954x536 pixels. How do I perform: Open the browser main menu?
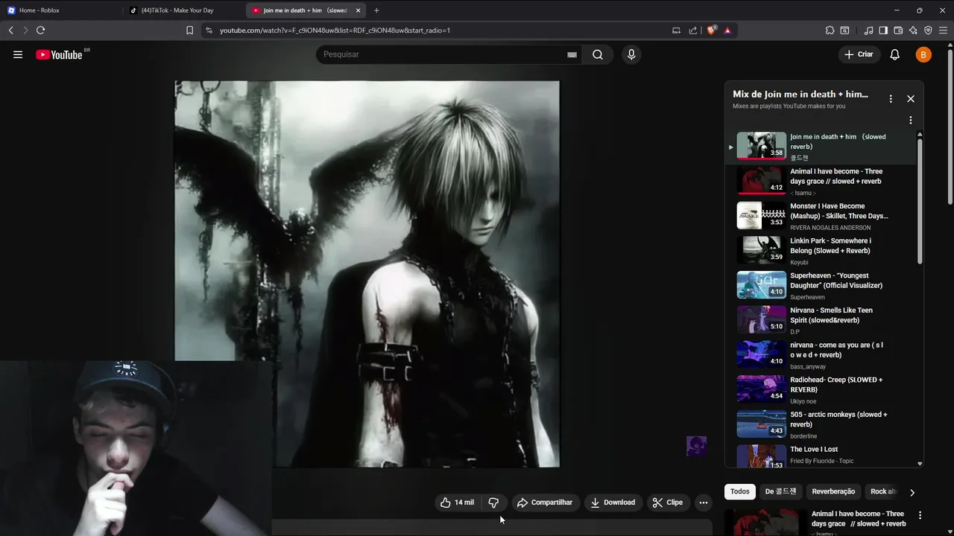(944, 31)
